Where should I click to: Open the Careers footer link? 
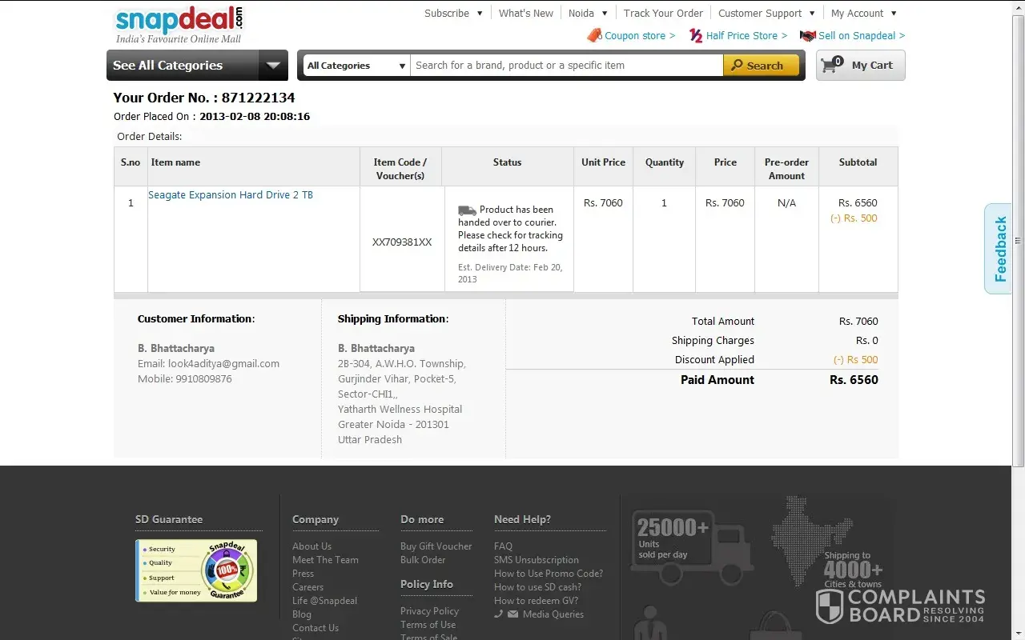coord(307,587)
